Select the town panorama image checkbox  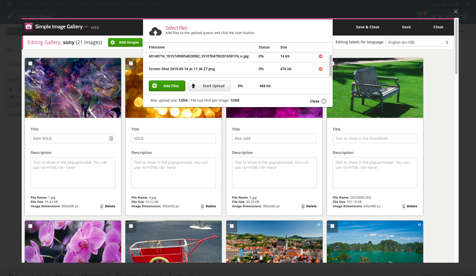coord(232,226)
